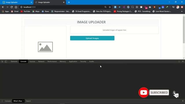
Task: Open the media playlist control icon
Action: pos(173,7)
